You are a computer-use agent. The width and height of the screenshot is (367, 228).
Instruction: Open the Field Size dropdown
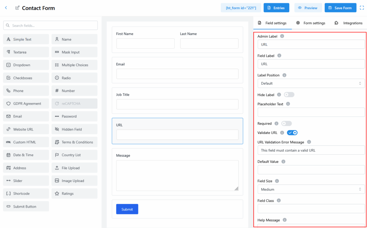(x=311, y=189)
